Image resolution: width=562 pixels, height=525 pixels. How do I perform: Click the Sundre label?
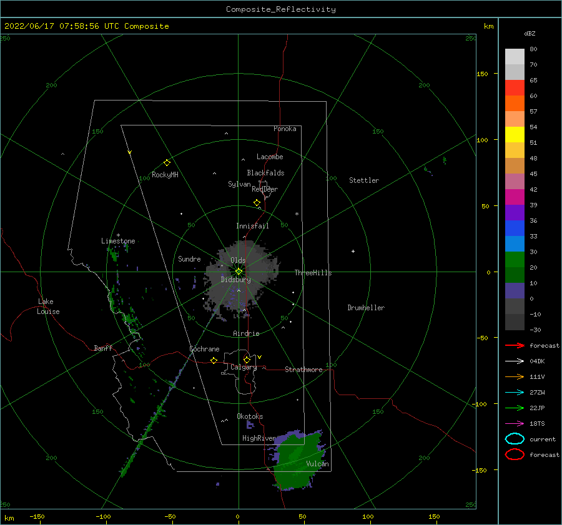click(189, 258)
